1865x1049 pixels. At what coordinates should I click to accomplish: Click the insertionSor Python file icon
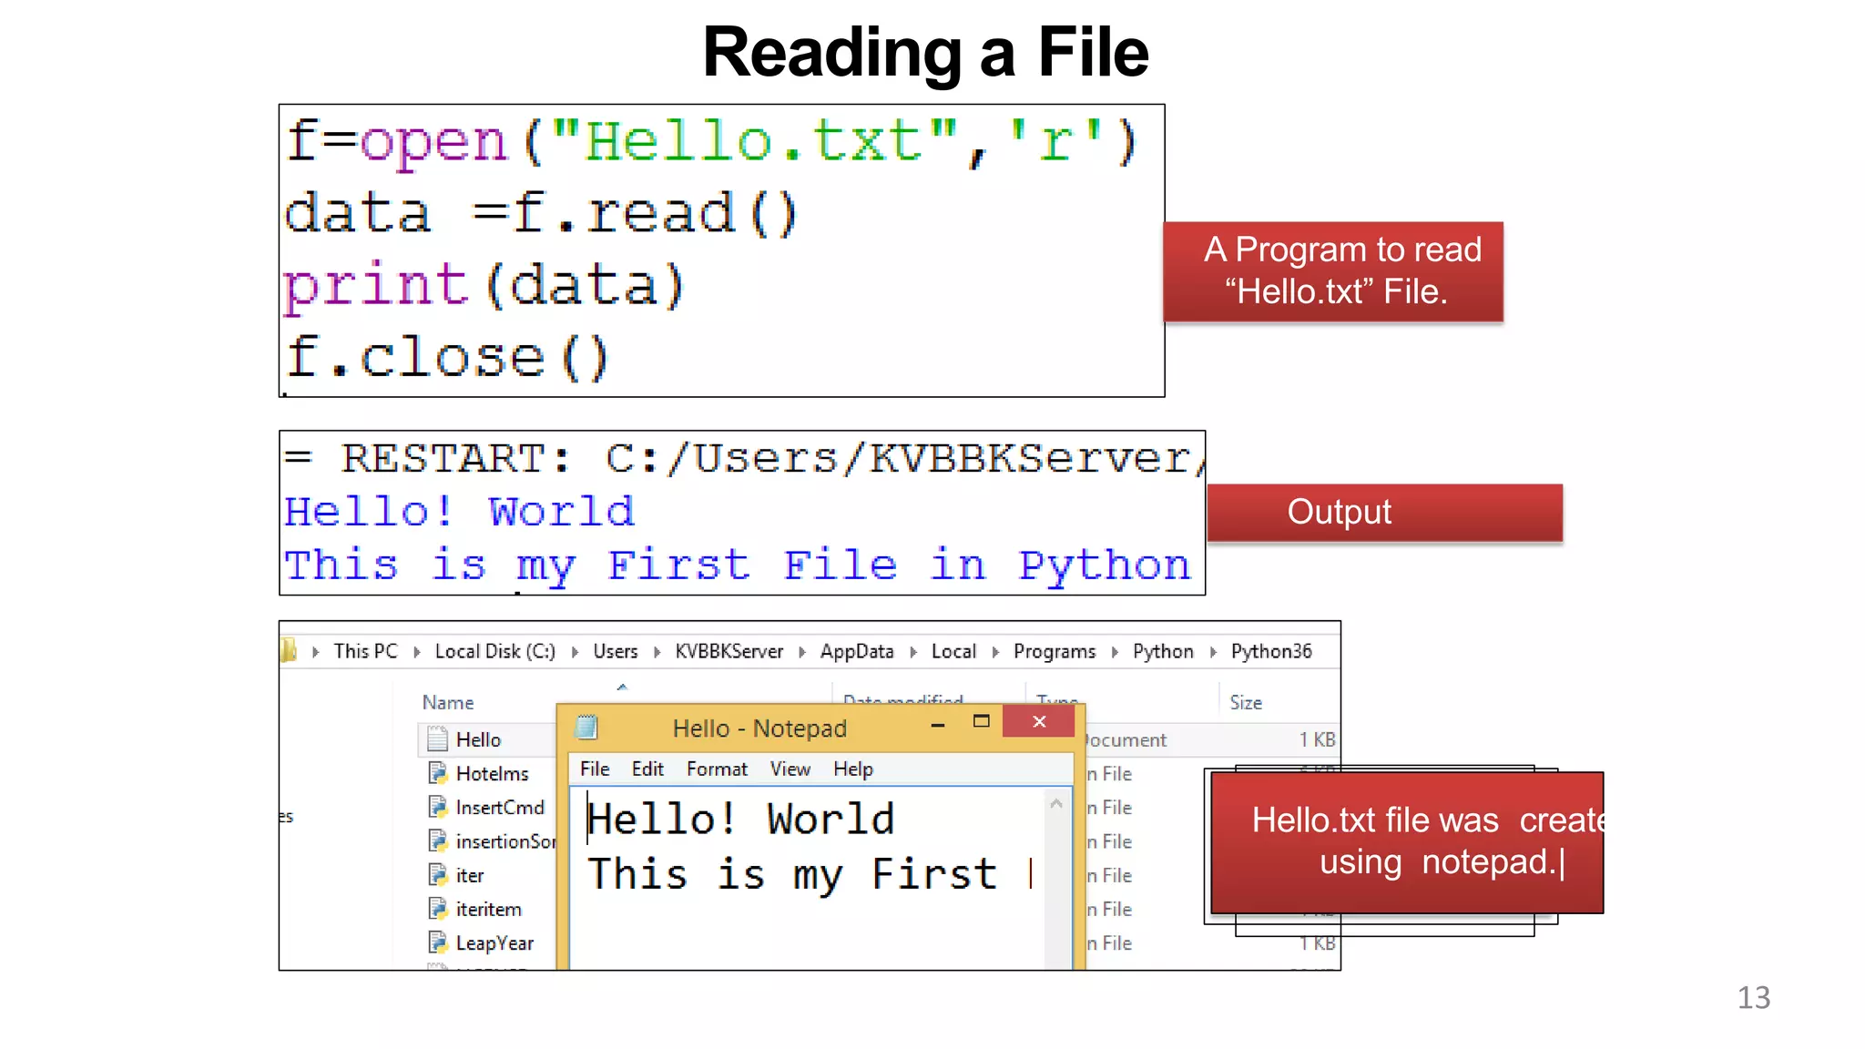pyautogui.click(x=438, y=840)
